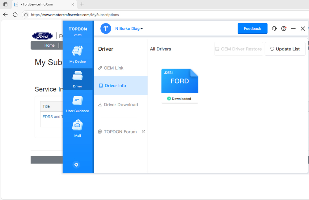Click the Home link on Ford site
Image resolution: width=309 pixels, height=200 pixels.
tap(49, 45)
